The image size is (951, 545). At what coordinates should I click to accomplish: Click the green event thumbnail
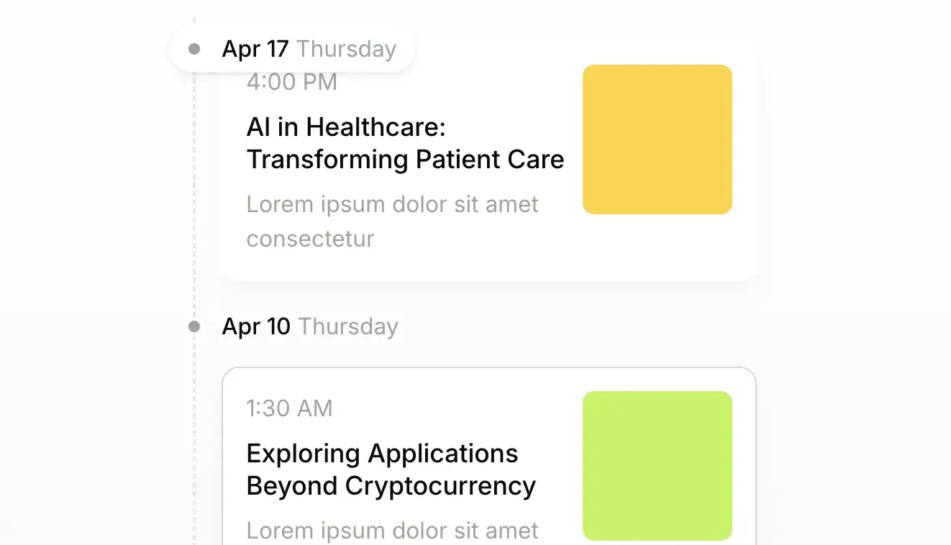point(657,466)
